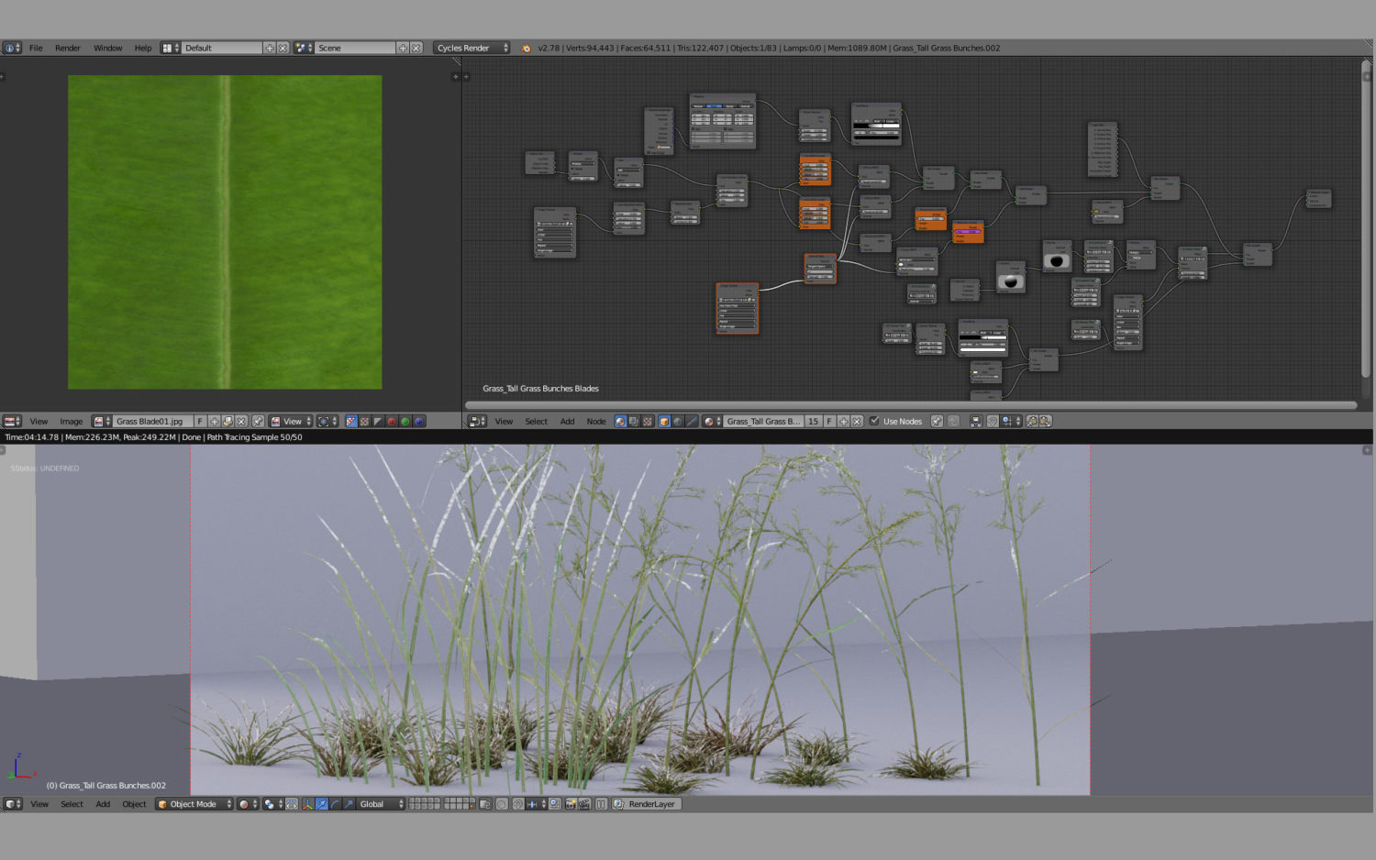1376x860 pixels.
Task: Open the Object Mode dropdown
Action: [193, 803]
